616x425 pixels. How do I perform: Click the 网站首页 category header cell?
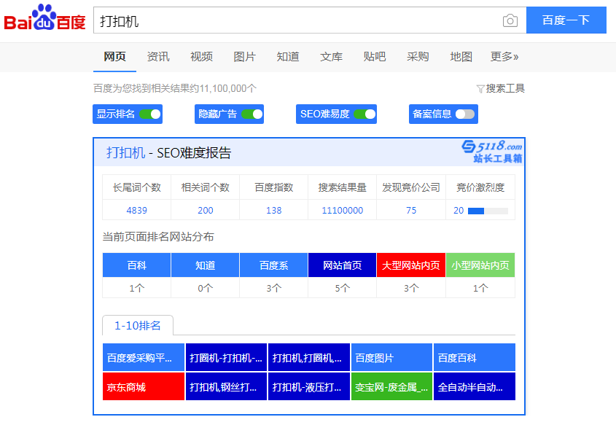pyautogui.click(x=342, y=265)
